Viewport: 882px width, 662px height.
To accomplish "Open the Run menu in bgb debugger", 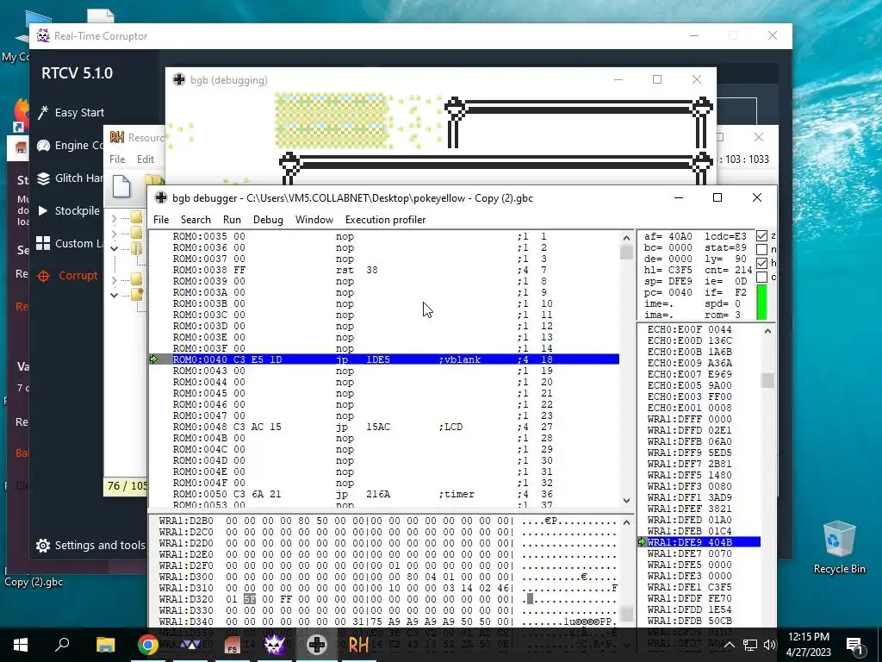I will 232,220.
